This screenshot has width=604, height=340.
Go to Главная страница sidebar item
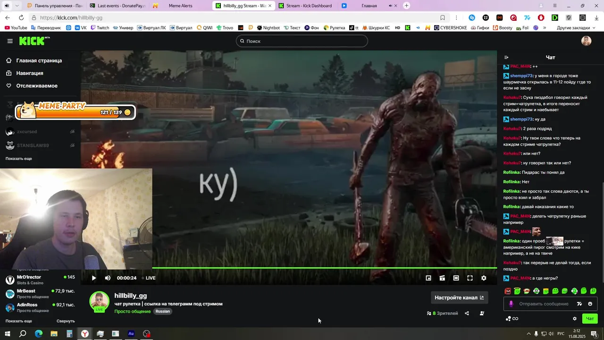coord(39,60)
